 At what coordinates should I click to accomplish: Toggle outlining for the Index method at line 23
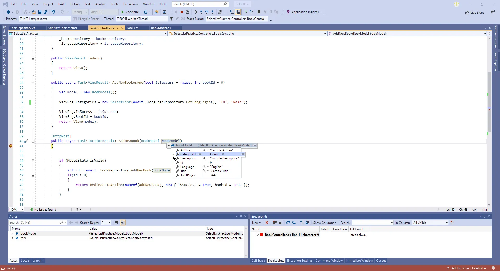tap(33, 58)
